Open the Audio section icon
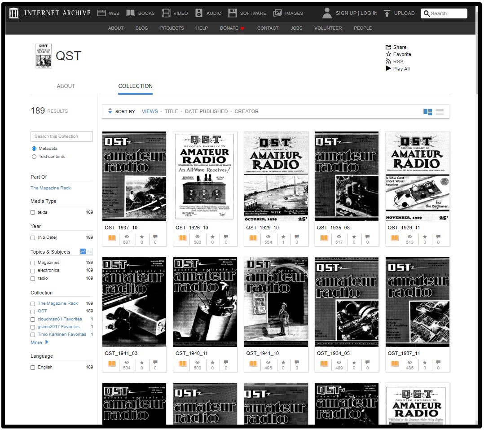The image size is (484, 430). tap(199, 13)
